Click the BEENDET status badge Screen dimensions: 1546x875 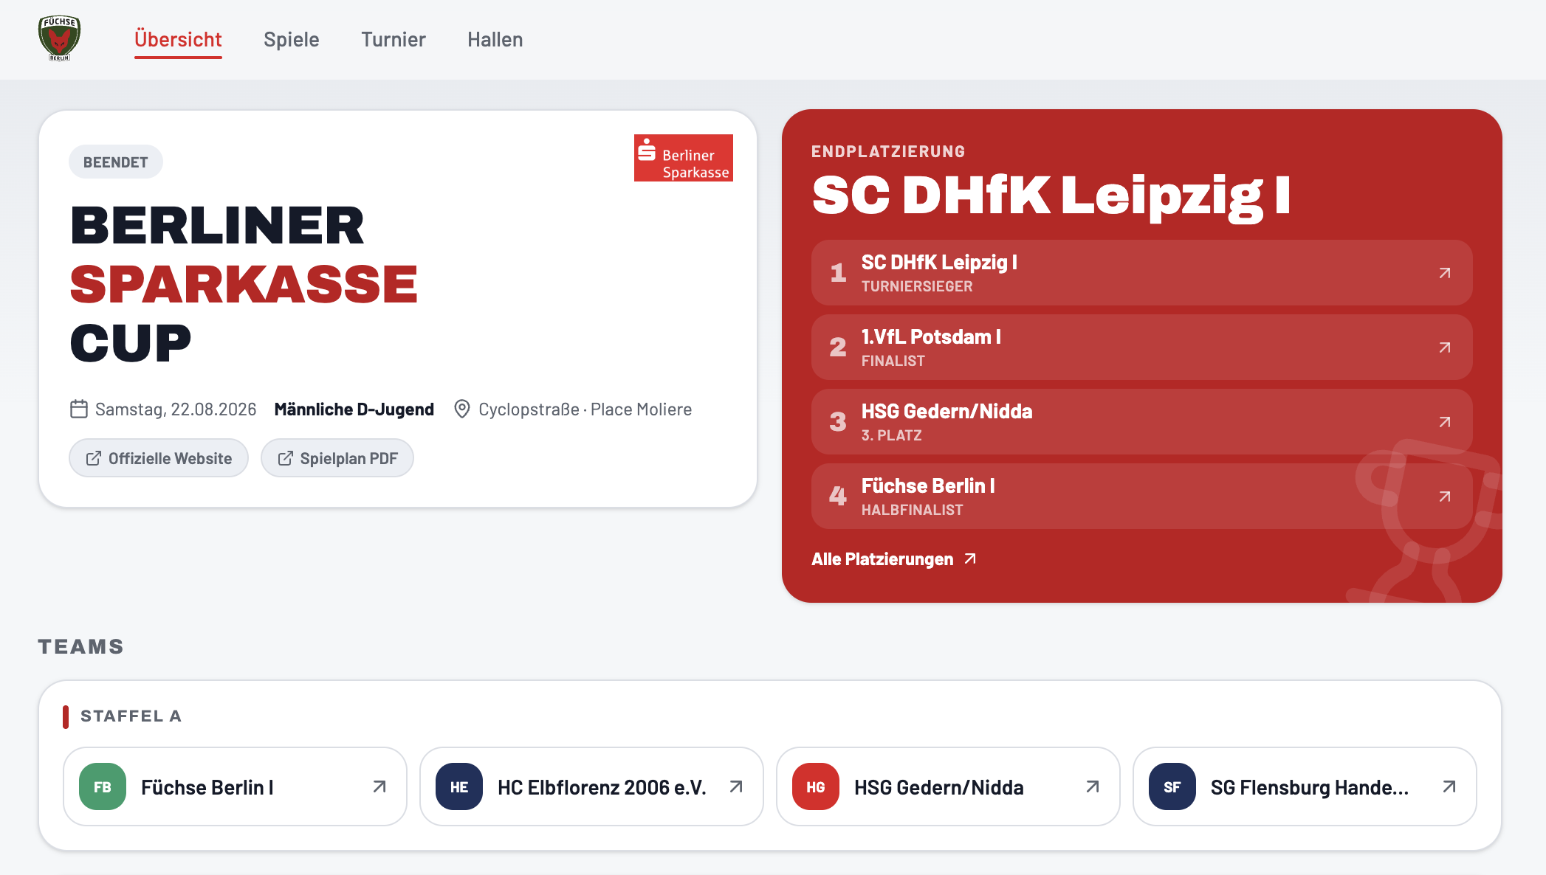(116, 162)
